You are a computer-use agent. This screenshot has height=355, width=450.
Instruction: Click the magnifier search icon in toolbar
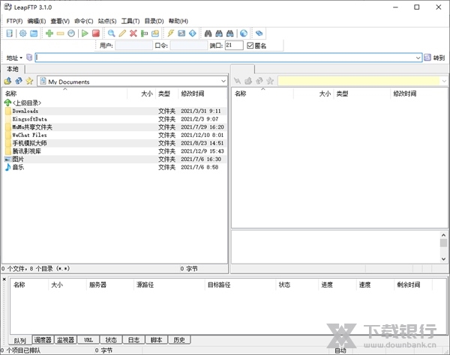point(112,34)
